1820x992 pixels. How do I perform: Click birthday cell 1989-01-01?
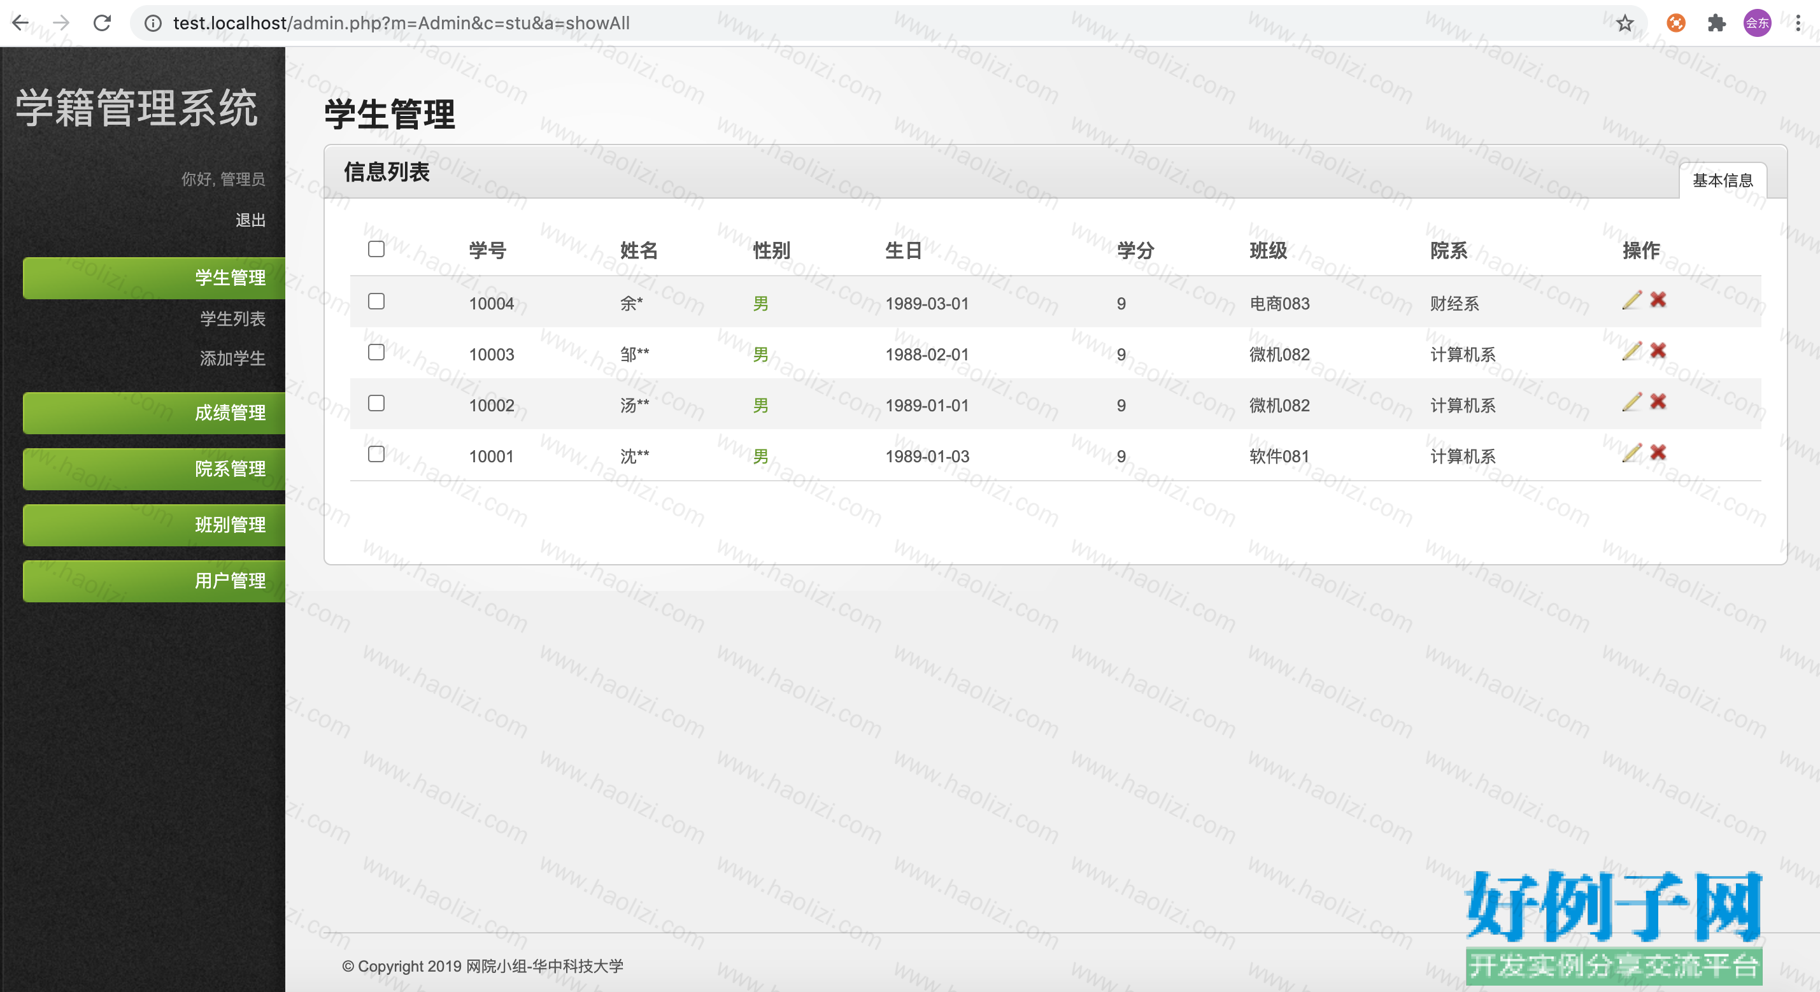[927, 406]
